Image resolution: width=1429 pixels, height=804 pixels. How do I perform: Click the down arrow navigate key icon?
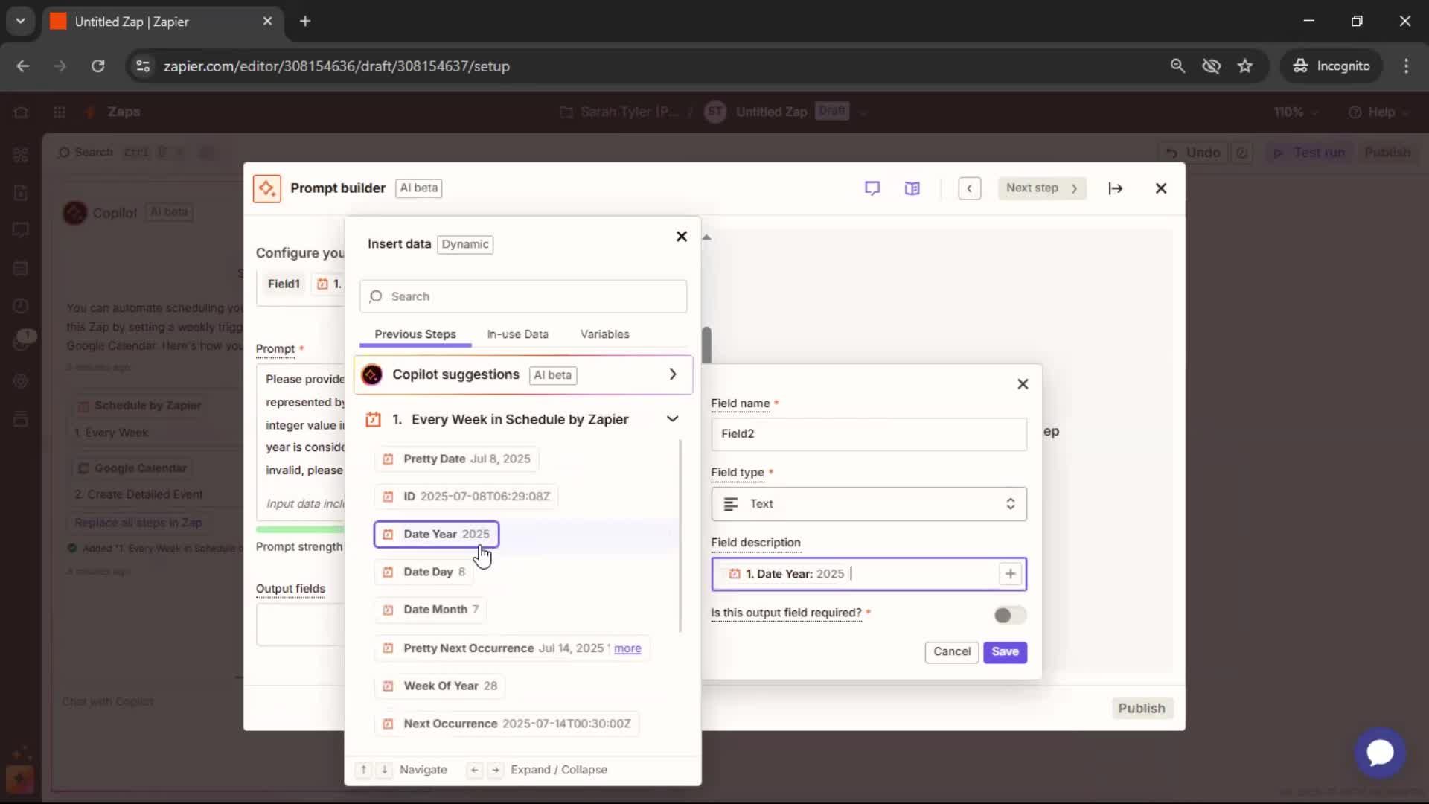[x=384, y=770]
